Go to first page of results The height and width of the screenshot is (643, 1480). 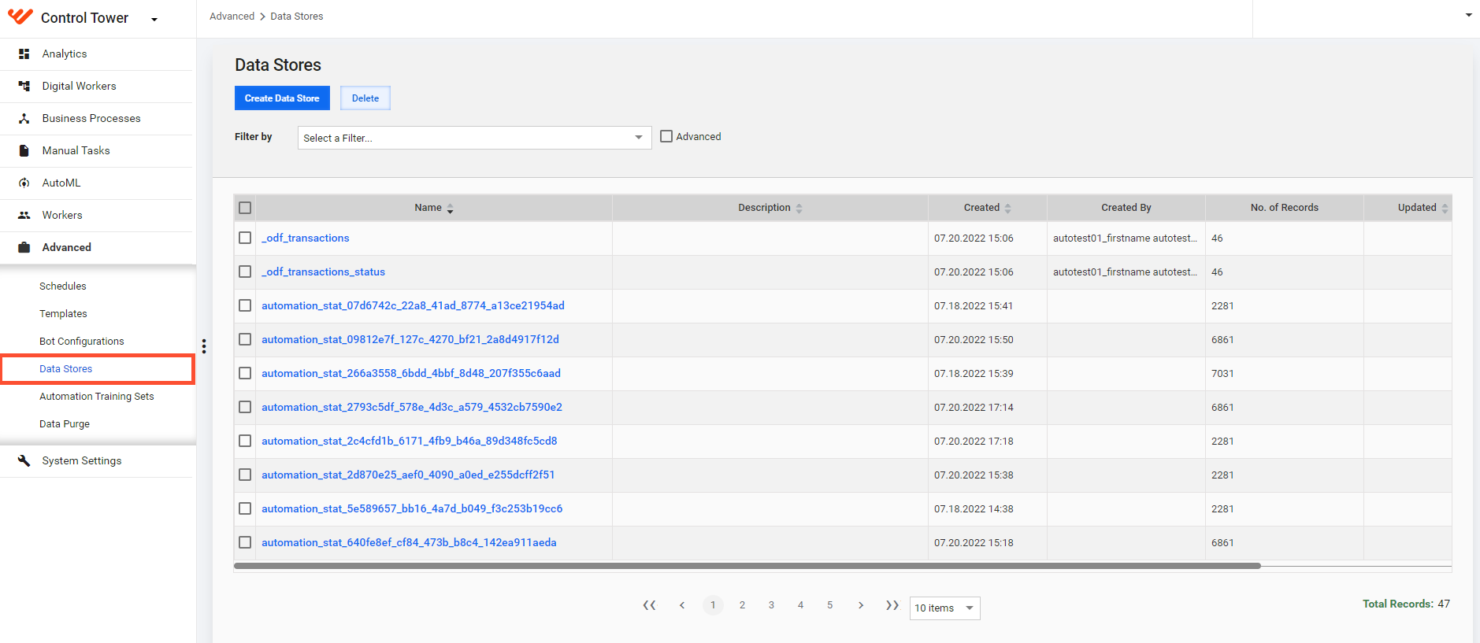(x=649, y=605)
